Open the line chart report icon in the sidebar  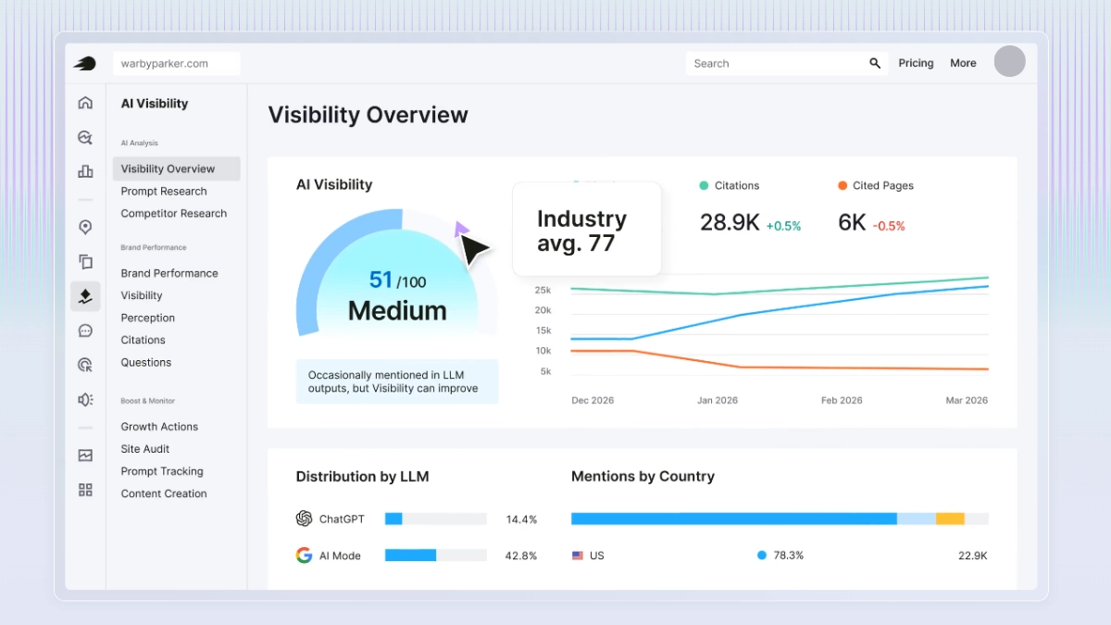coord(85,456)
